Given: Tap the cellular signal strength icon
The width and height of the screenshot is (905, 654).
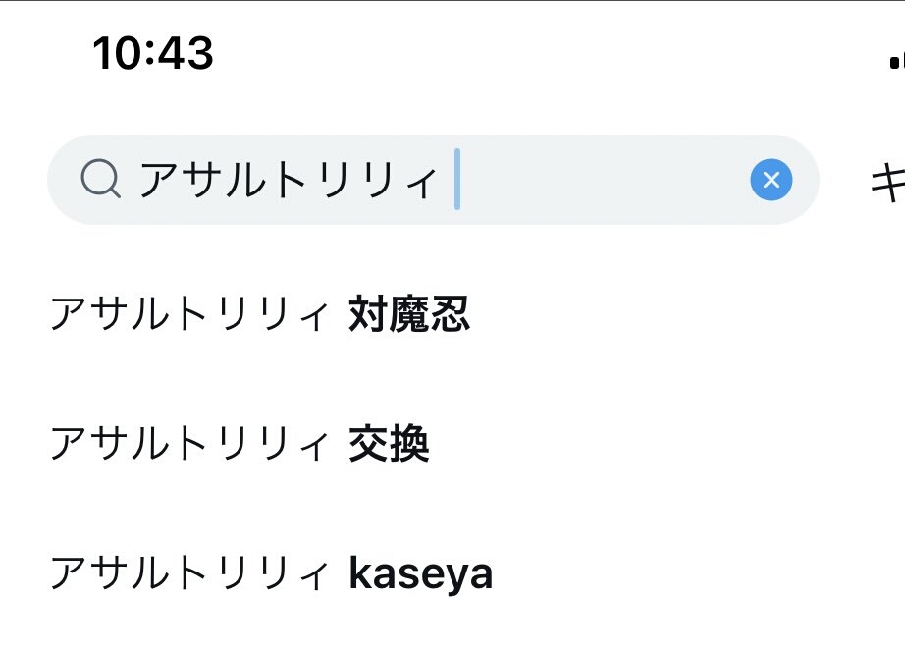Looking at the screenshot, I should pos(895,61).
